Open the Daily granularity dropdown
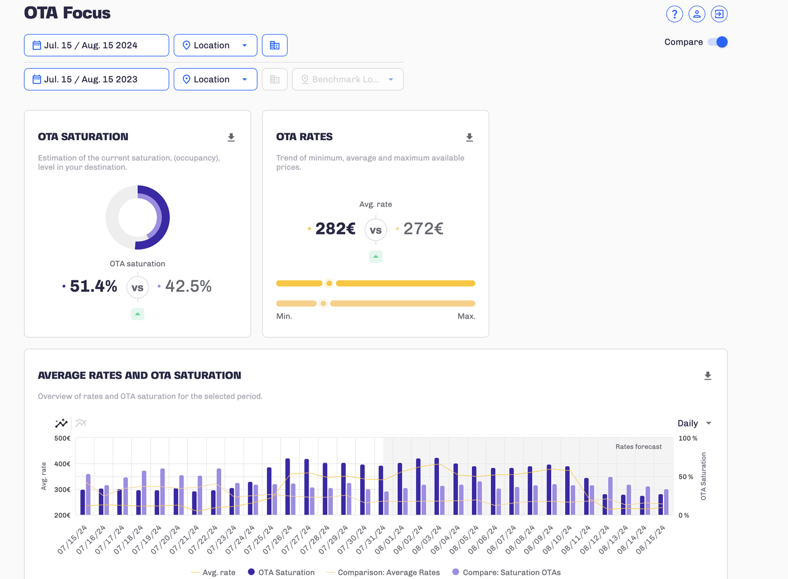The image size is (788, 579). (694, 423)
